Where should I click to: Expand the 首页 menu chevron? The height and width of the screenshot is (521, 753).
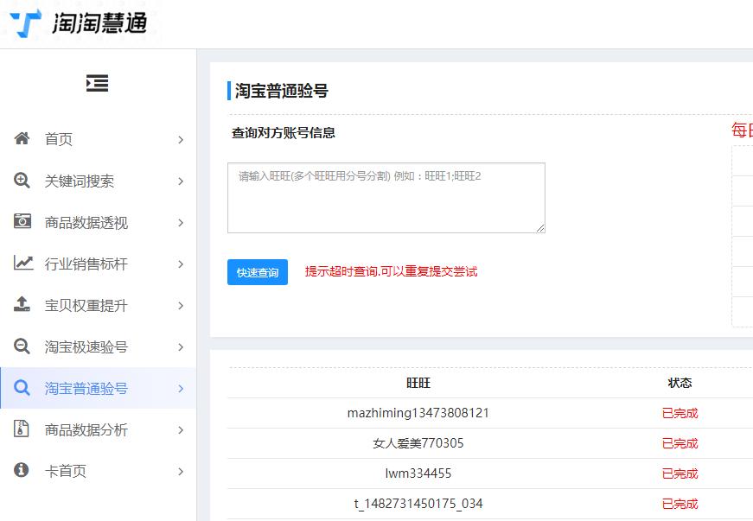pyautogui.click(x=181, y=139)
